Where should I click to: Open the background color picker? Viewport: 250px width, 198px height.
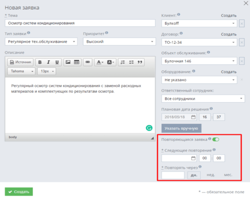click(110, 62)
